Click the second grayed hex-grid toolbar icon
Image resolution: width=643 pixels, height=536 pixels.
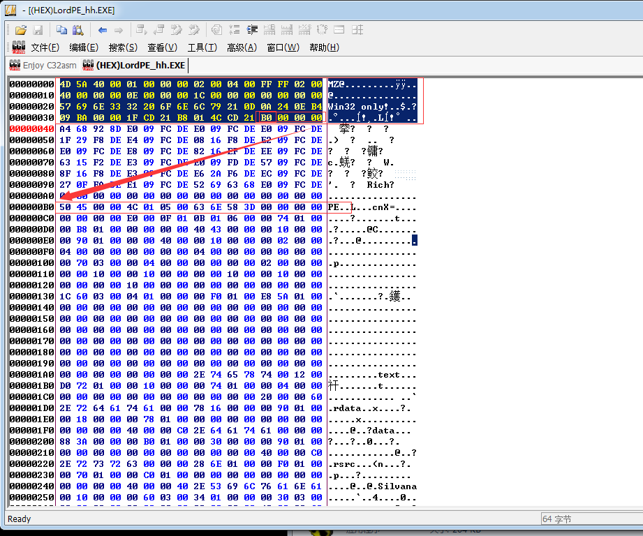[x=287, y=29]
